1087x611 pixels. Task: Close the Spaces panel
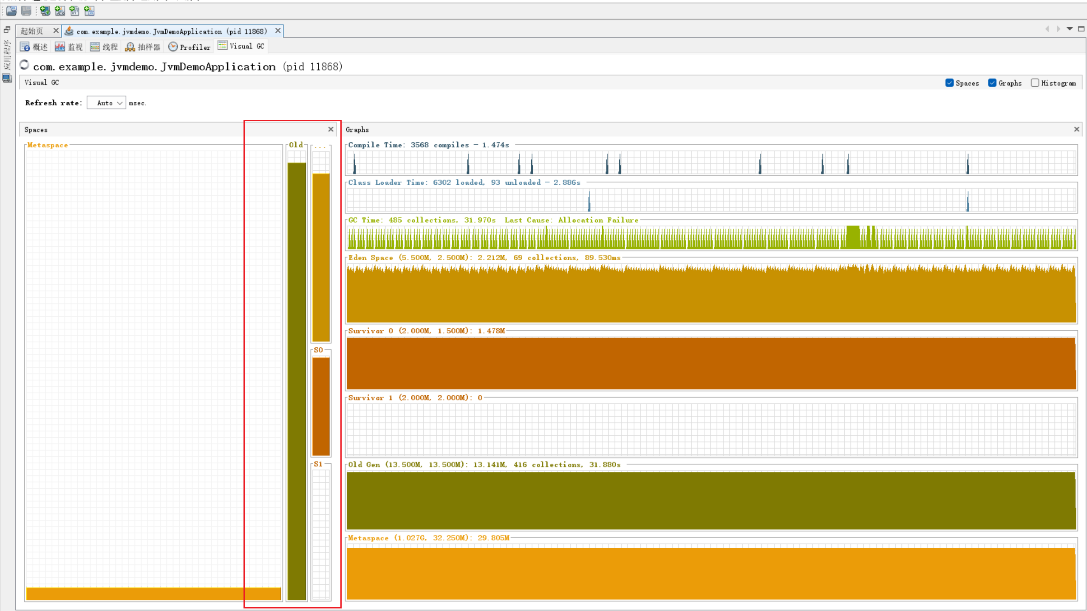(x=331, y=129)
